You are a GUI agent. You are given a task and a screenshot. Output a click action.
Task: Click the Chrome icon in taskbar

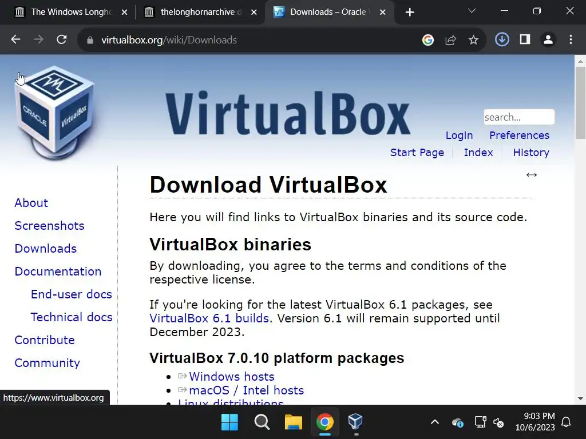pyautogui.click(x=325, y=422)
